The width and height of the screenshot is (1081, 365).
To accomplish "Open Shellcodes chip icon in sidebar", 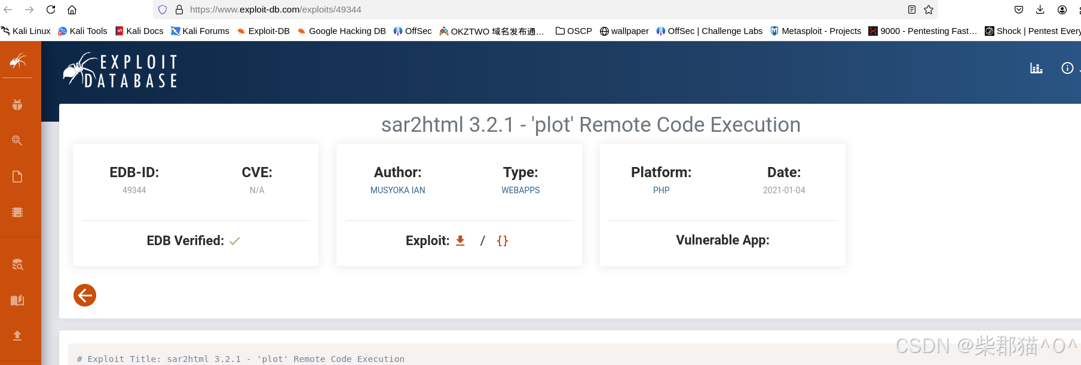I will click(17, 212).
